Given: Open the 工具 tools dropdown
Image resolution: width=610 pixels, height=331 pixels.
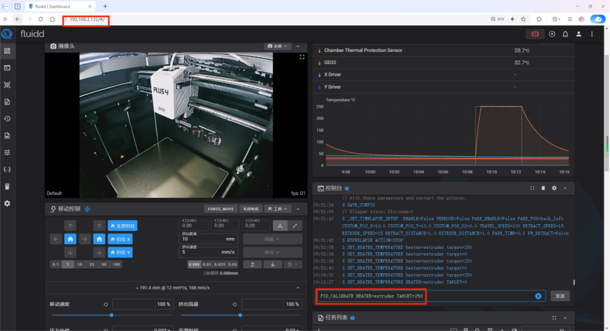Looking at the screenshot, I should click(277, 209).
